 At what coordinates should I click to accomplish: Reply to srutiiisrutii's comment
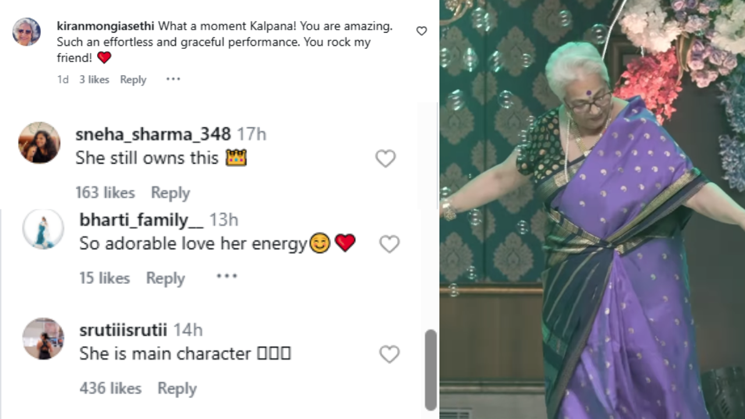click(177, 388)
